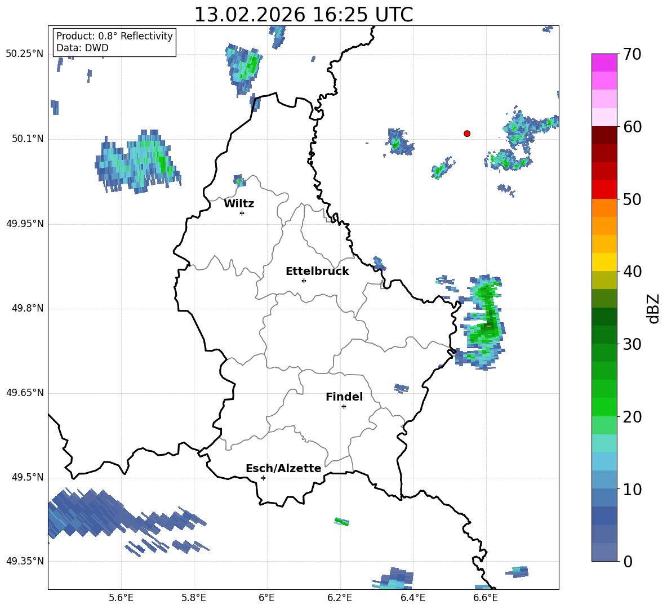
Task: Click the red dot marker on the map
Action: [x=467, y=134]
